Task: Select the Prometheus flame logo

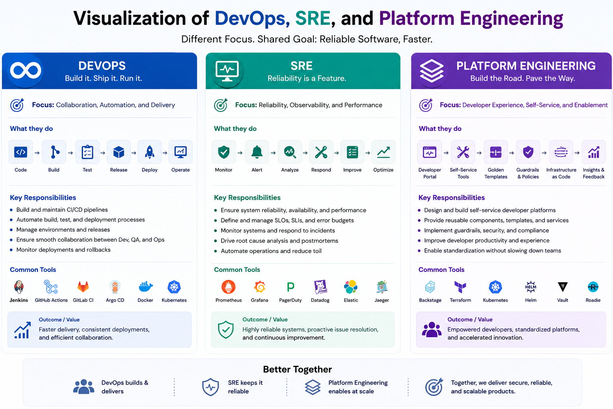Action: [229, 287]
